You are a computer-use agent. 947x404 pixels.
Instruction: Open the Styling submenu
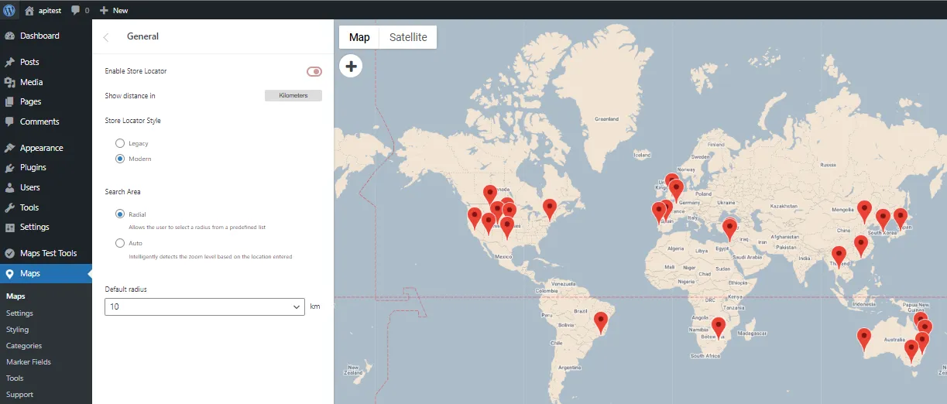tap(17, 330)
